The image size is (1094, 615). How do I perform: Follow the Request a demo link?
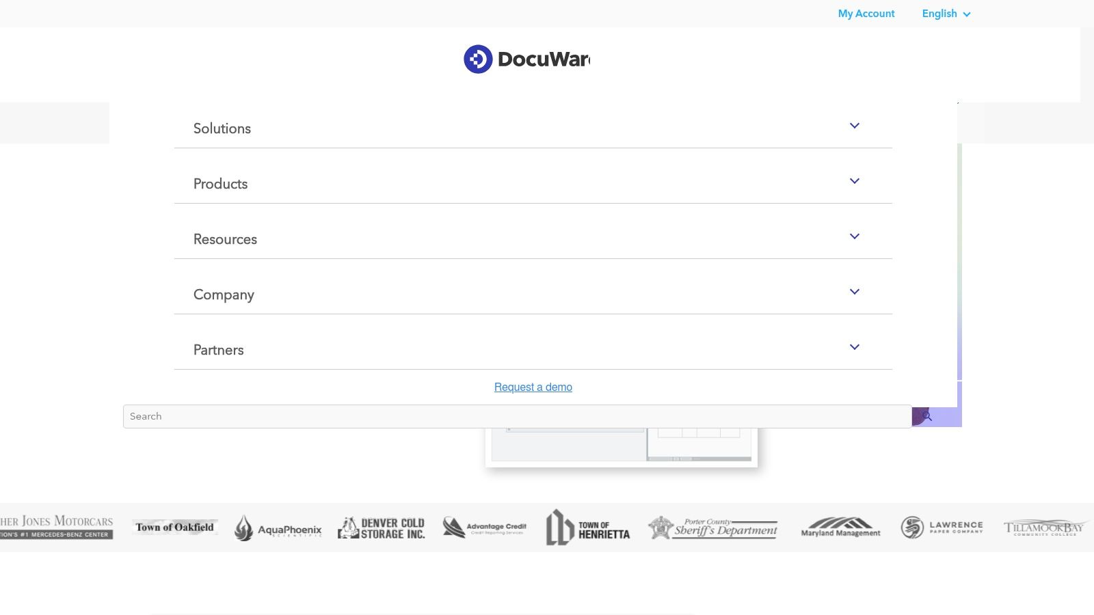tap(533, 387)
